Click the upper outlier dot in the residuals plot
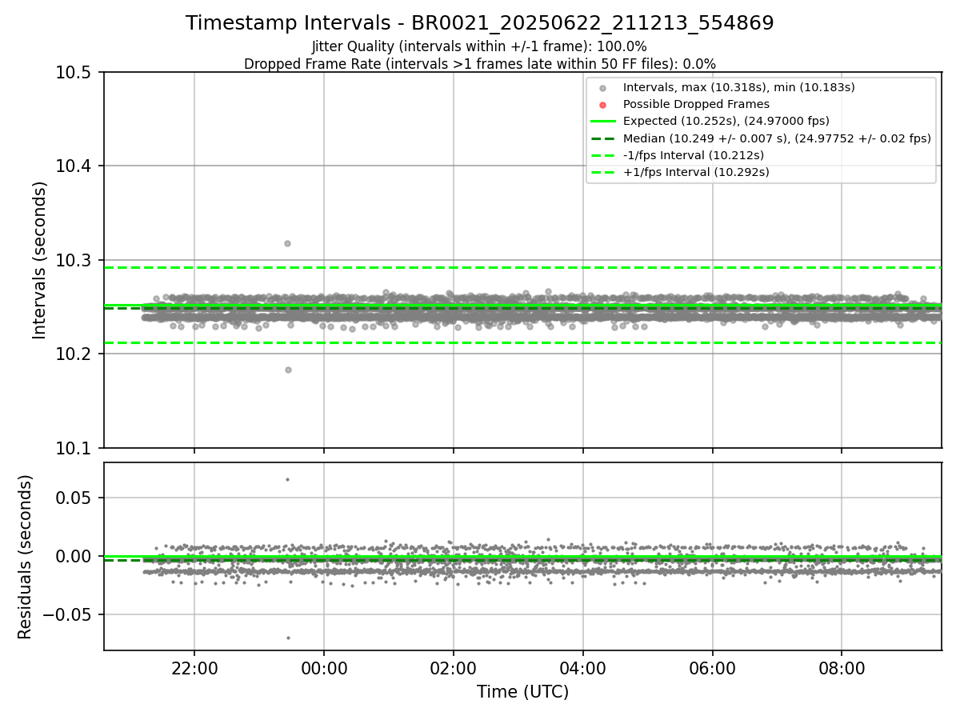Screen dimensions: 960x720 [287, 479]
